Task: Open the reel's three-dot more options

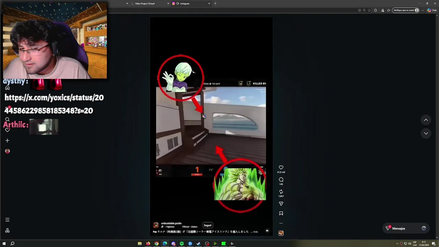Action: [281, 223]
